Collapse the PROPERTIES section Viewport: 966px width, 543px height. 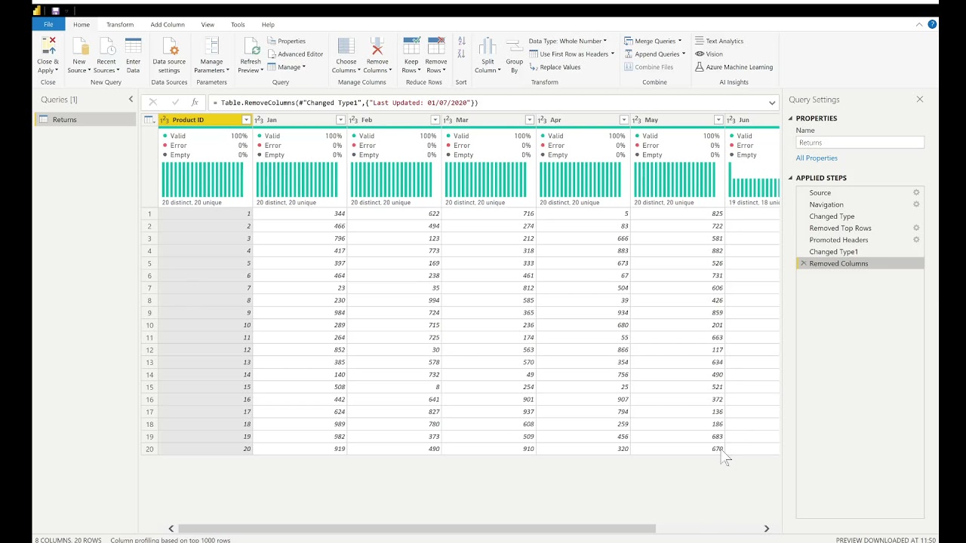point(791,118)
